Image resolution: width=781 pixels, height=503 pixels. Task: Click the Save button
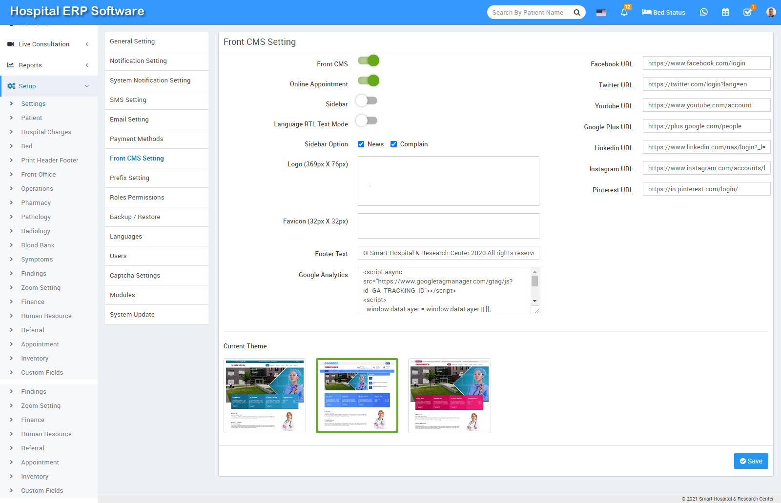(751, 461)
